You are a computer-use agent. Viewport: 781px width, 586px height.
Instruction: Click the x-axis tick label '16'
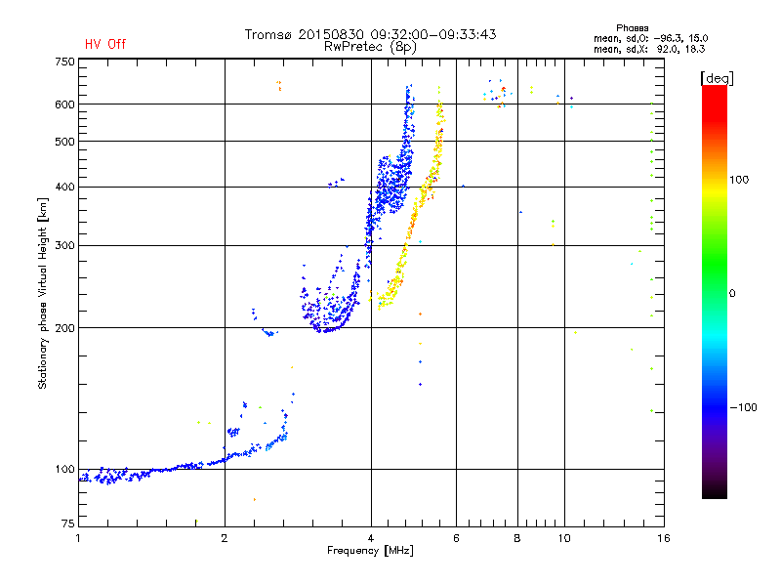664,538
